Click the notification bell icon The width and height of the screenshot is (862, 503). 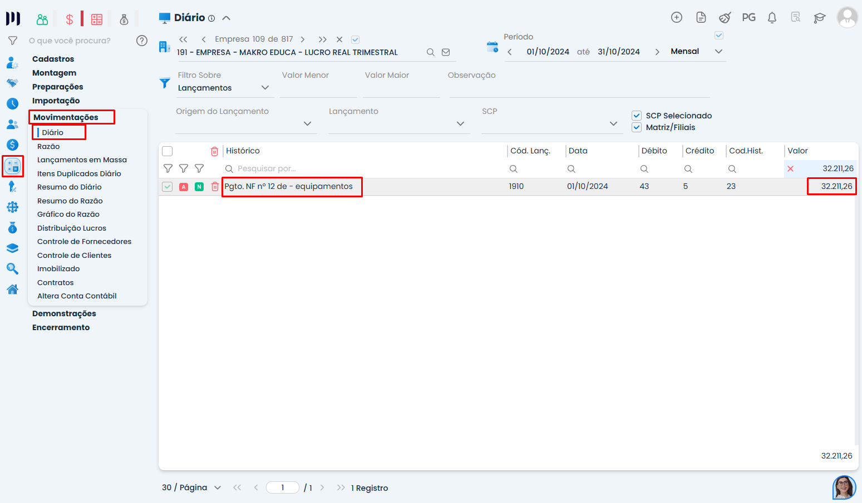point(772,18)
